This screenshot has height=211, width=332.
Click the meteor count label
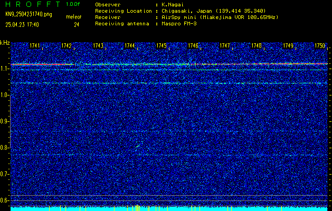73,17
